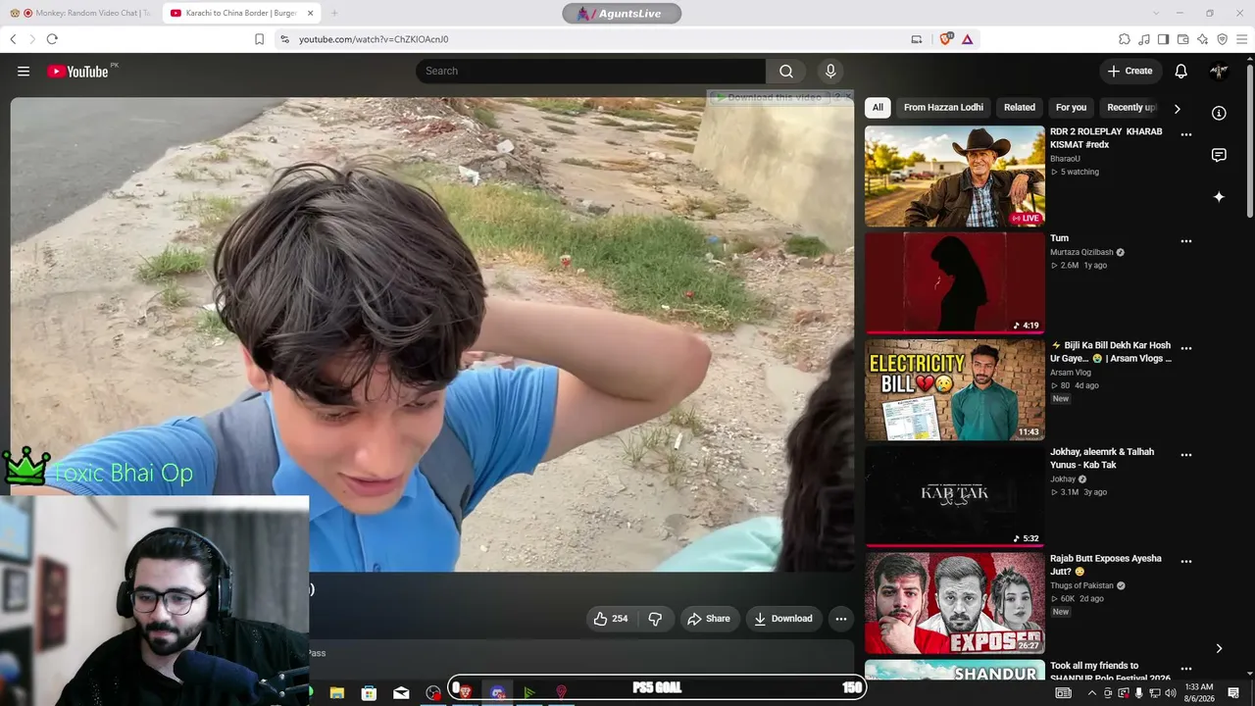1255x706 pixels.
Task: Select the All filter chip
Action: pyautogui.click(x=878, y=108)
